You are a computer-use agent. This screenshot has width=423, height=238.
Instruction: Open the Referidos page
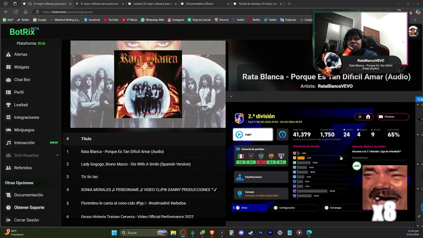(x=23, y=168)
